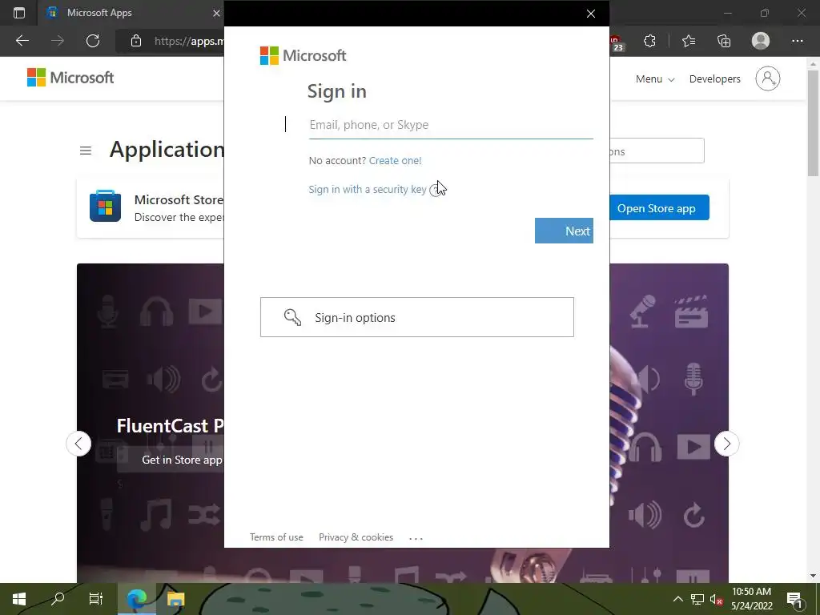The width and height of the screenshot is (820, 615).
Task: Open the Applications hamburger menu
Action: (86, 151)
